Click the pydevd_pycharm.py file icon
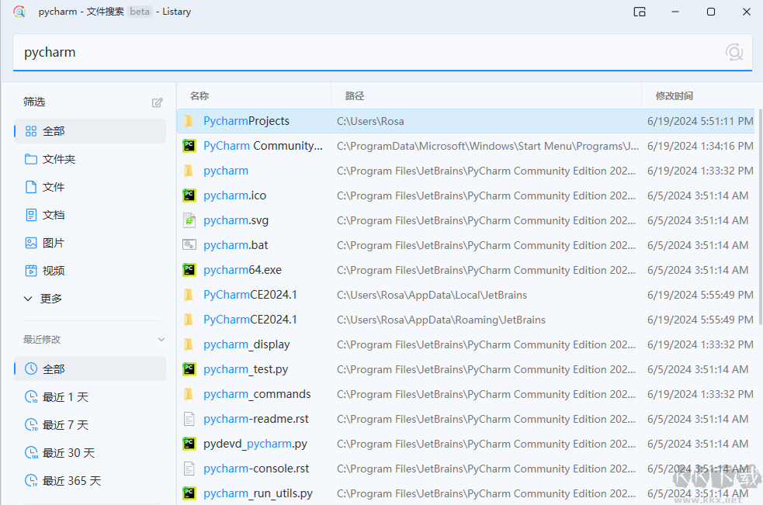763x505 pixels. click(x=189, y=443)
